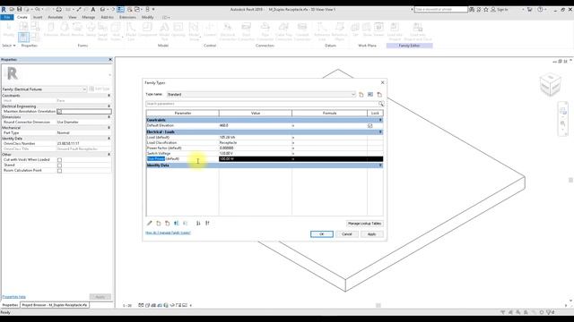Switch to the Annotate ribbon tab

tap(56, 17)
